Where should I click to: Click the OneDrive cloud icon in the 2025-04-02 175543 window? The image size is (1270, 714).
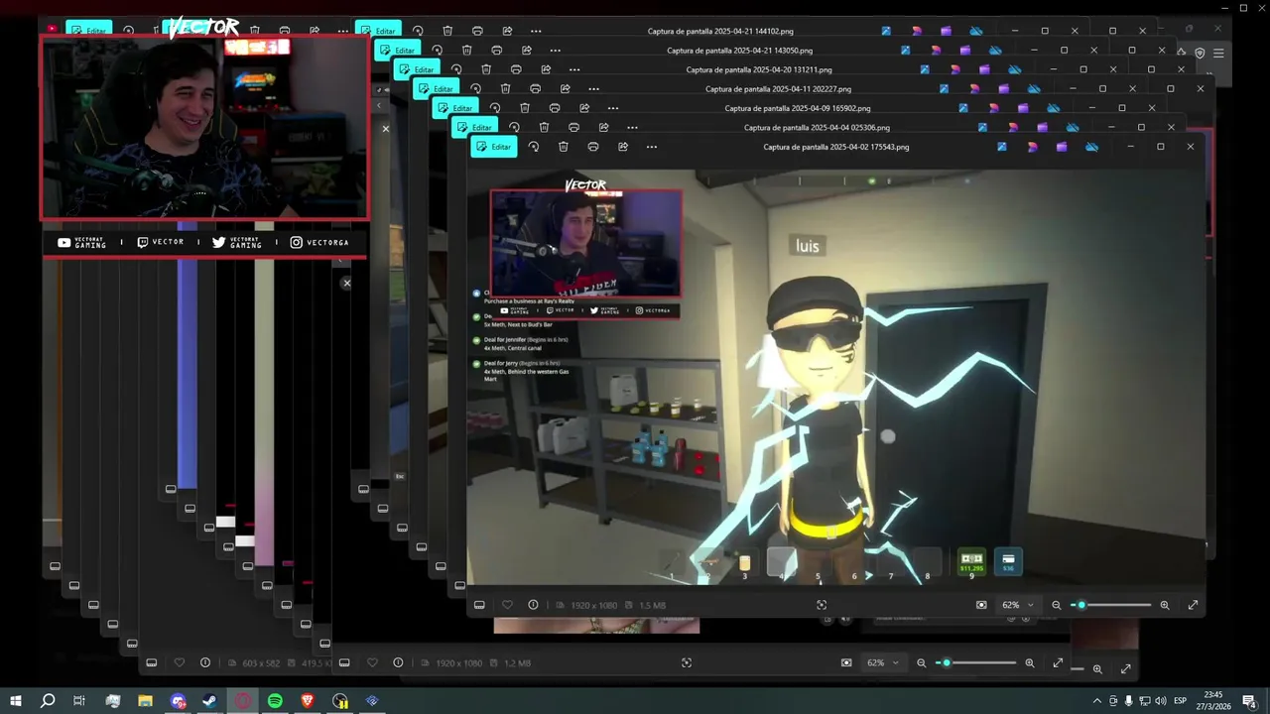pos(1091,147)
